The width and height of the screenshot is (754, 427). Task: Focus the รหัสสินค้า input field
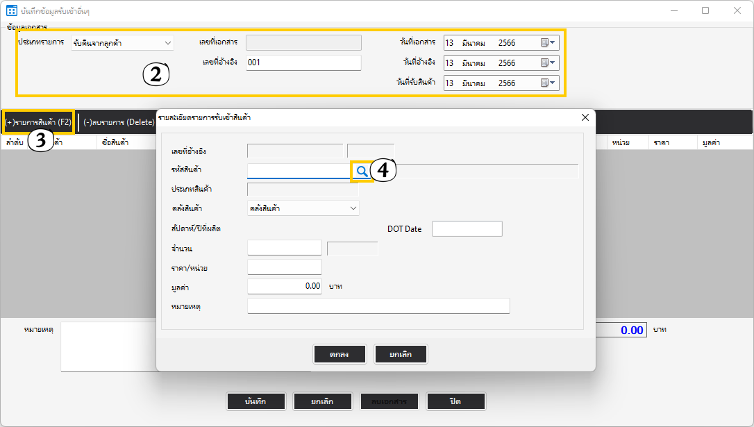pyautogui.click(x=299, y=171)
